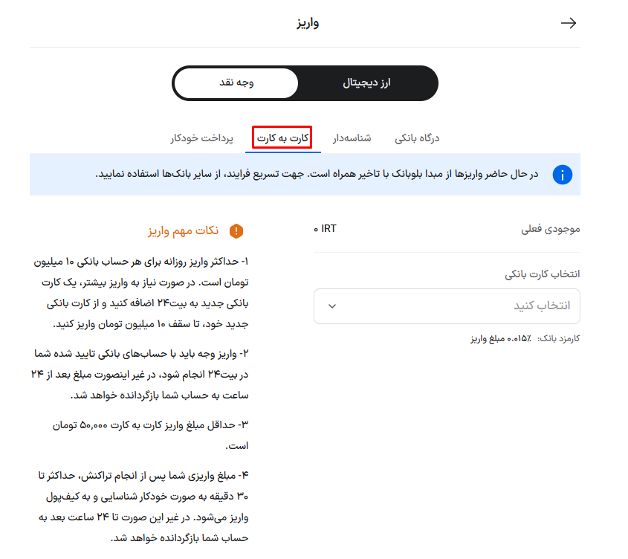Image resolution: width=628 pixels, height=559 pixels.
Task: Switch to the ارز دیجیتال option
Action: 366,83
